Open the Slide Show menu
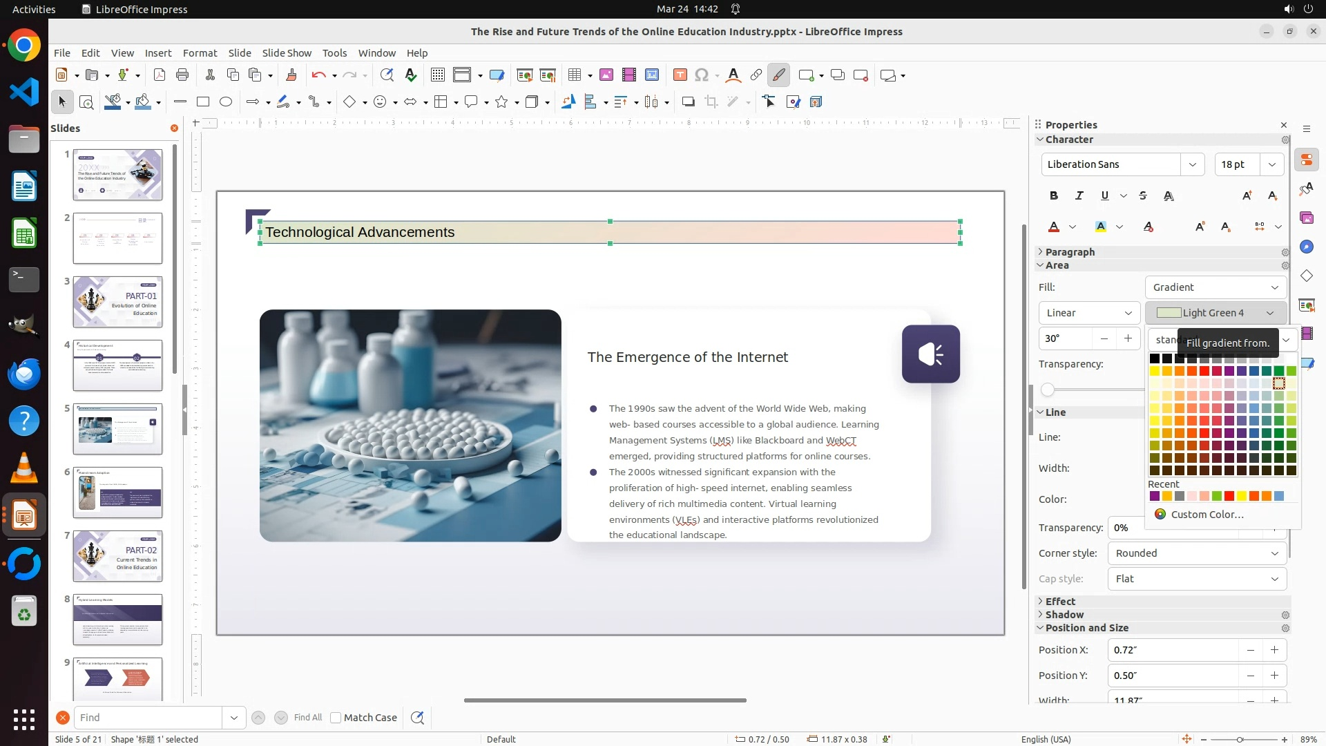This screenshot has height=746, width=1326. coord(287,53)
